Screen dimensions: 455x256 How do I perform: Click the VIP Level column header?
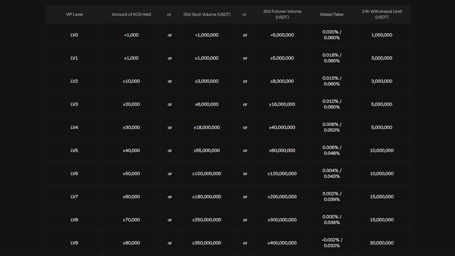pos(74,14)
